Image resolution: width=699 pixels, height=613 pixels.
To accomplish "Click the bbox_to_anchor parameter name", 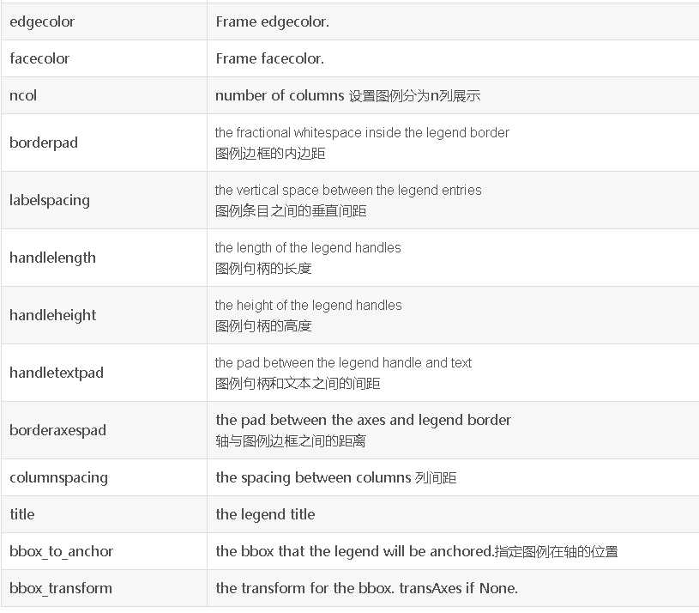I will (61, 551).
